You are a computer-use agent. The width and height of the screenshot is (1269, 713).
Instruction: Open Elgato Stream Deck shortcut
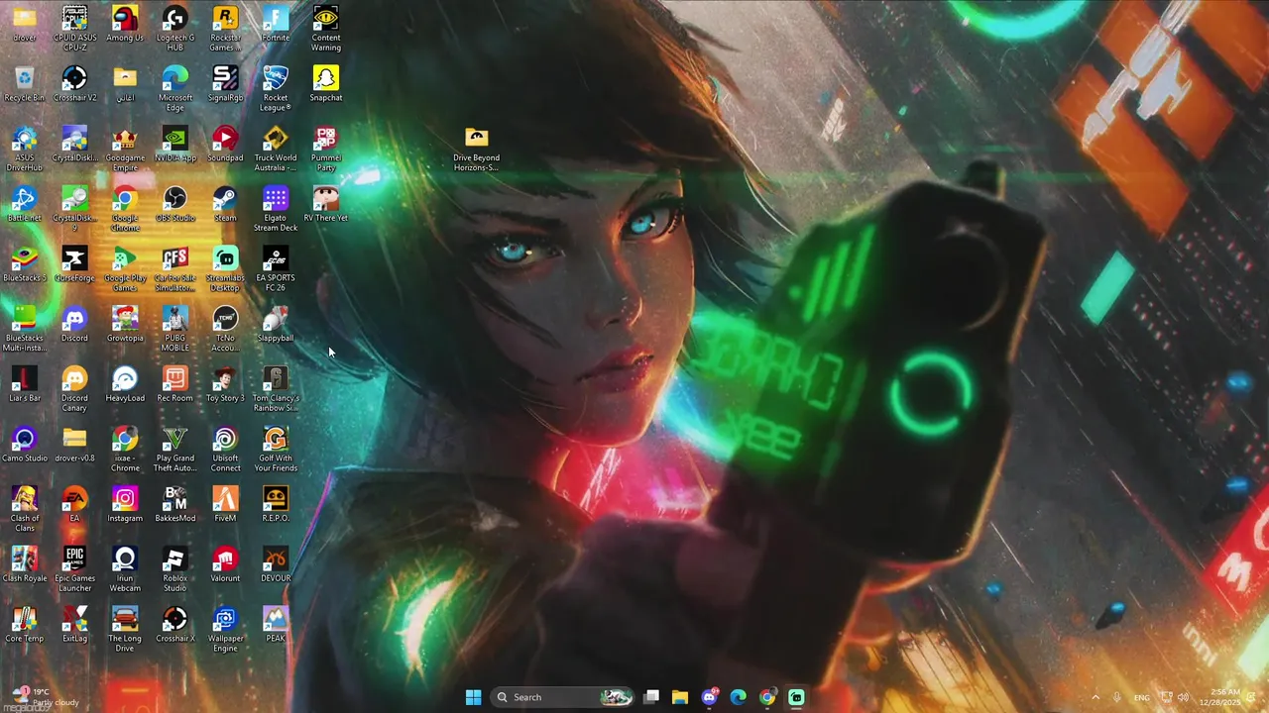(276, 210)
